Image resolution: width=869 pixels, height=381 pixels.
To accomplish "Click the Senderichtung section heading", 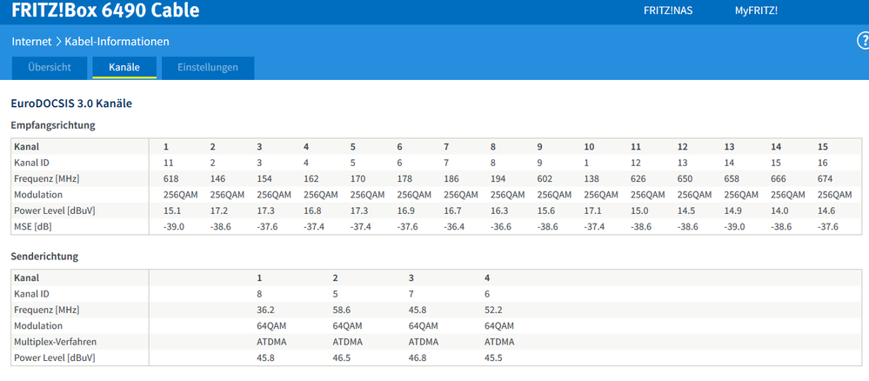I will 44,257.
